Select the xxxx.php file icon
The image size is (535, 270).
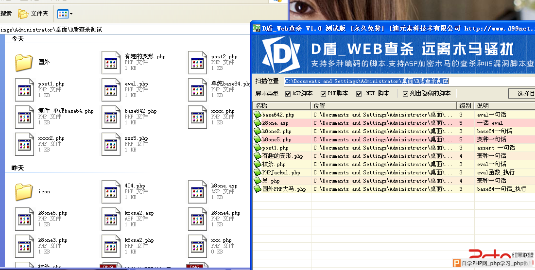(198, 117)
